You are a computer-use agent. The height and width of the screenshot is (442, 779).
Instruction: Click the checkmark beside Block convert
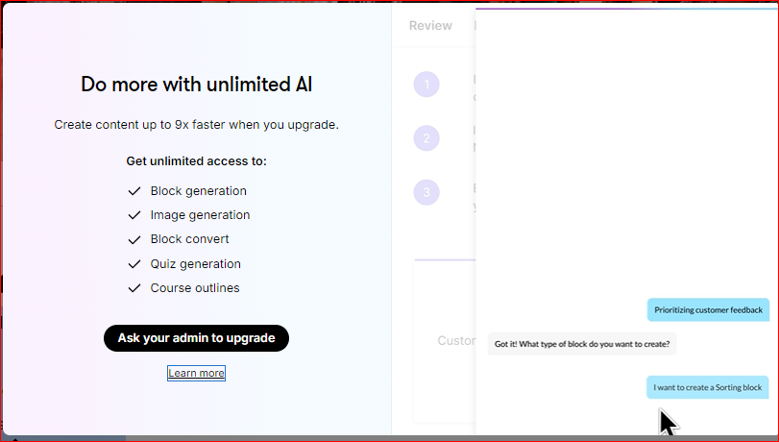pyautogui.click(x=134, y=239)
